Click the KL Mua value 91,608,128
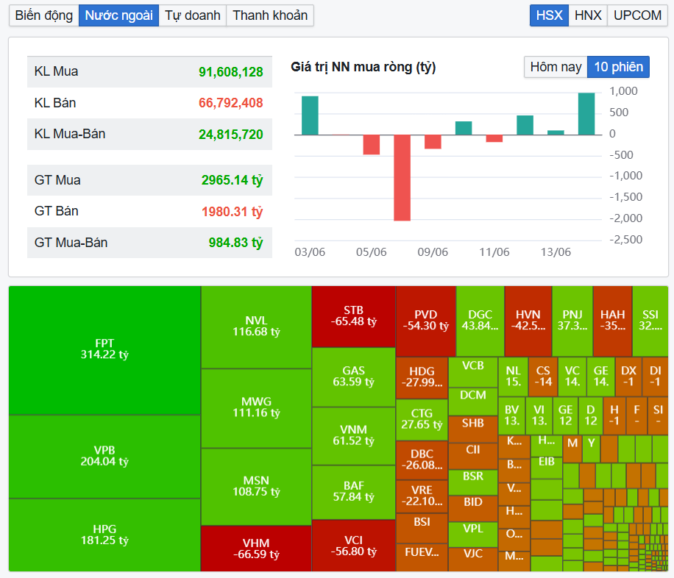Viewport: 674px width, 578px height. (230, 72)
